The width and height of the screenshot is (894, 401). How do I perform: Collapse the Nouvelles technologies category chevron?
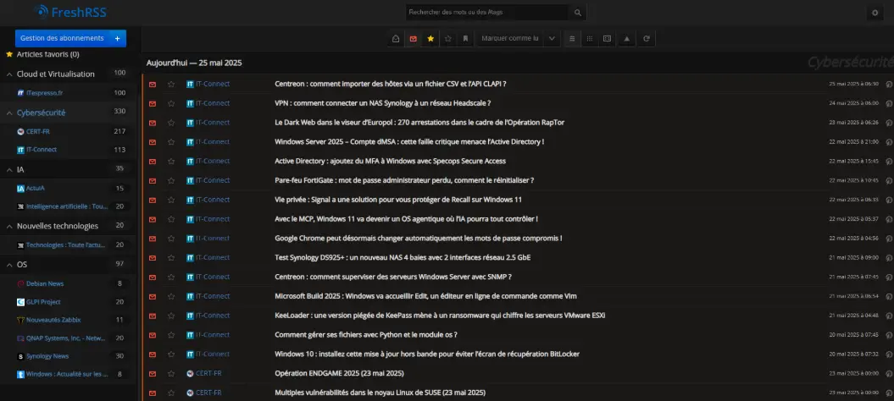(9, 227)
